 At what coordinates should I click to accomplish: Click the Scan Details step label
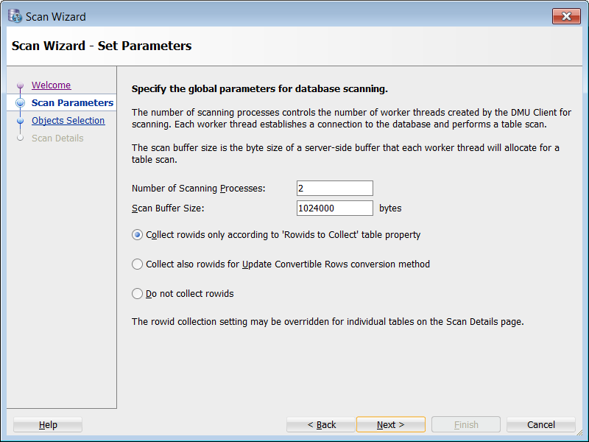tap(57, 138)
